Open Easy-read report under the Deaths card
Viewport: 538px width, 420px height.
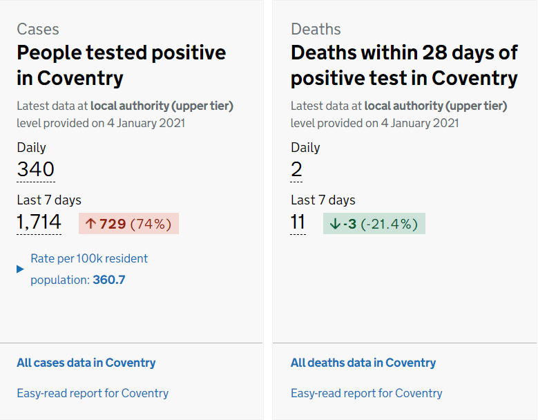pyautogui.click(x=367, y=393)
